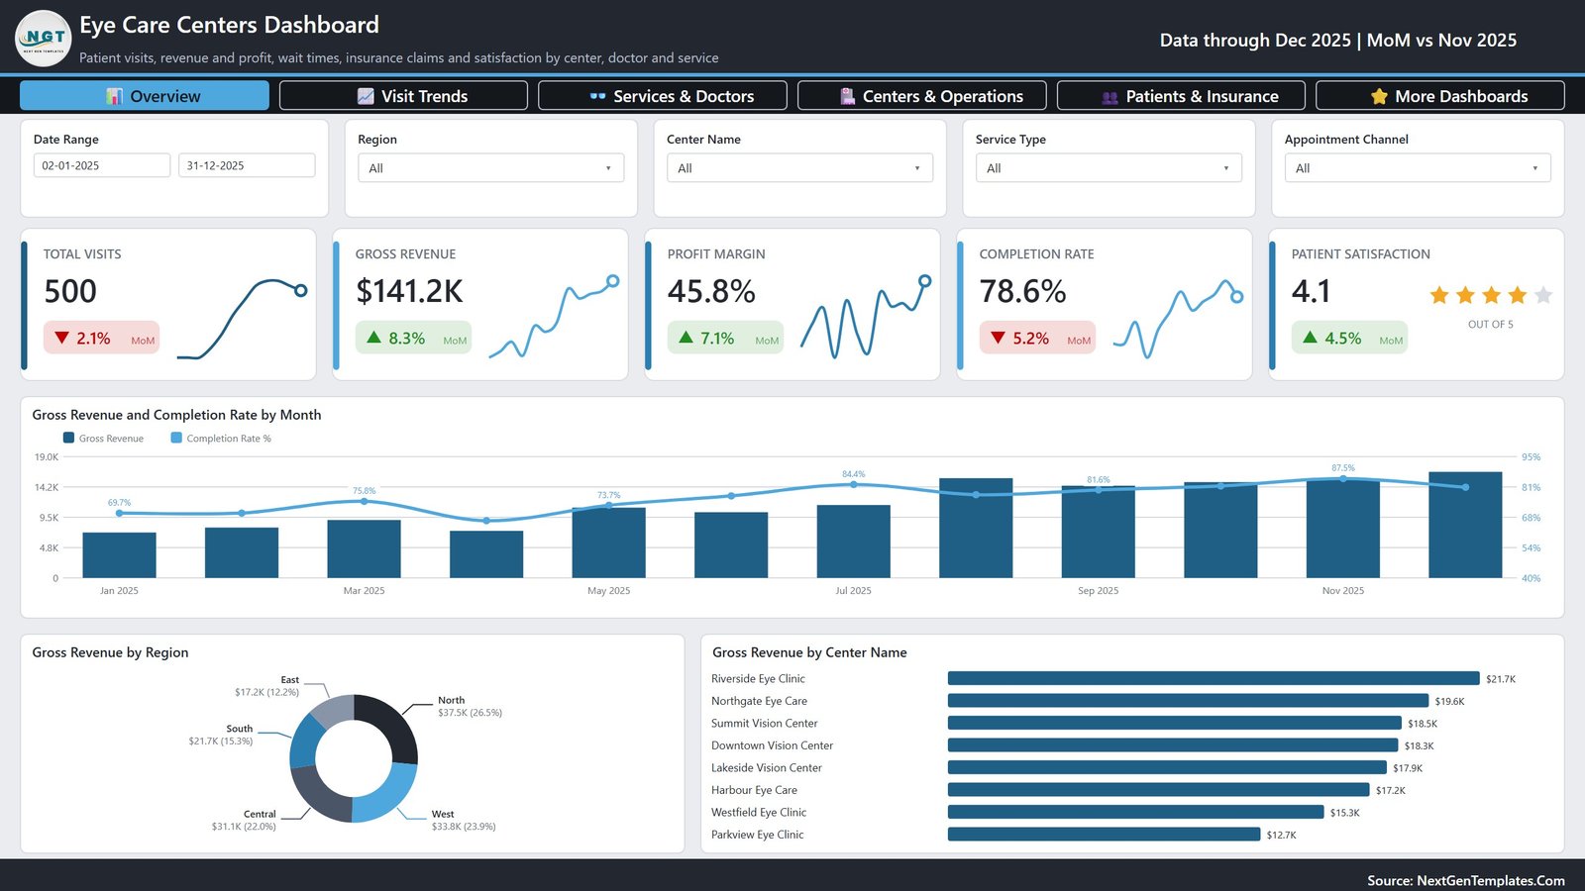Screen dimensions: 1585x891
Task: Click the people icon on Patients & Insurance
Action: point(1109,97)
